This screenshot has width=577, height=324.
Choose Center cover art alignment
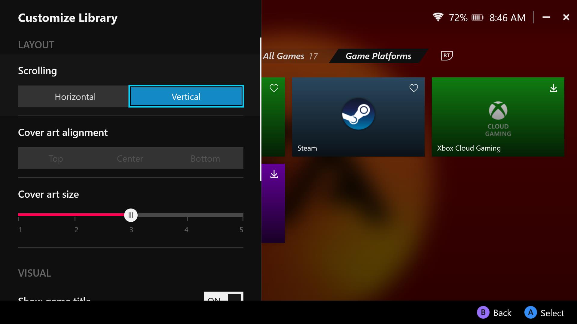[130, 158]
